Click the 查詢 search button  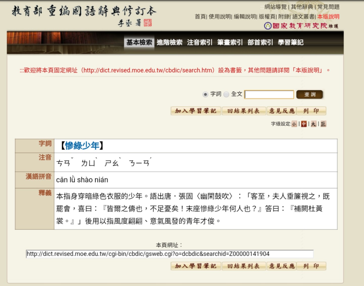pyautogui.click(x=310, y=94)
